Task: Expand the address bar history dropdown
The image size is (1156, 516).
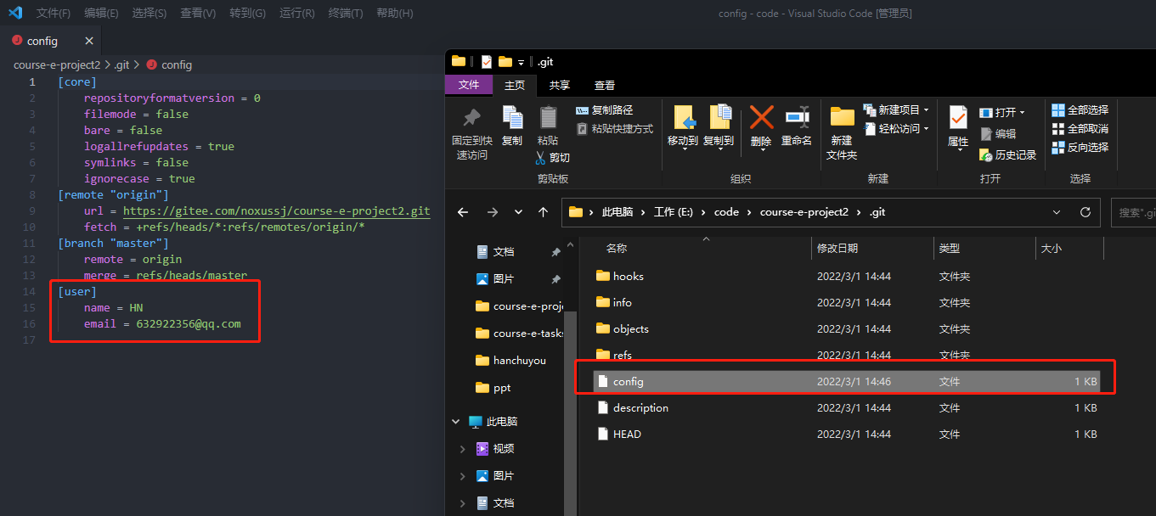Action: click(1057, 212)
